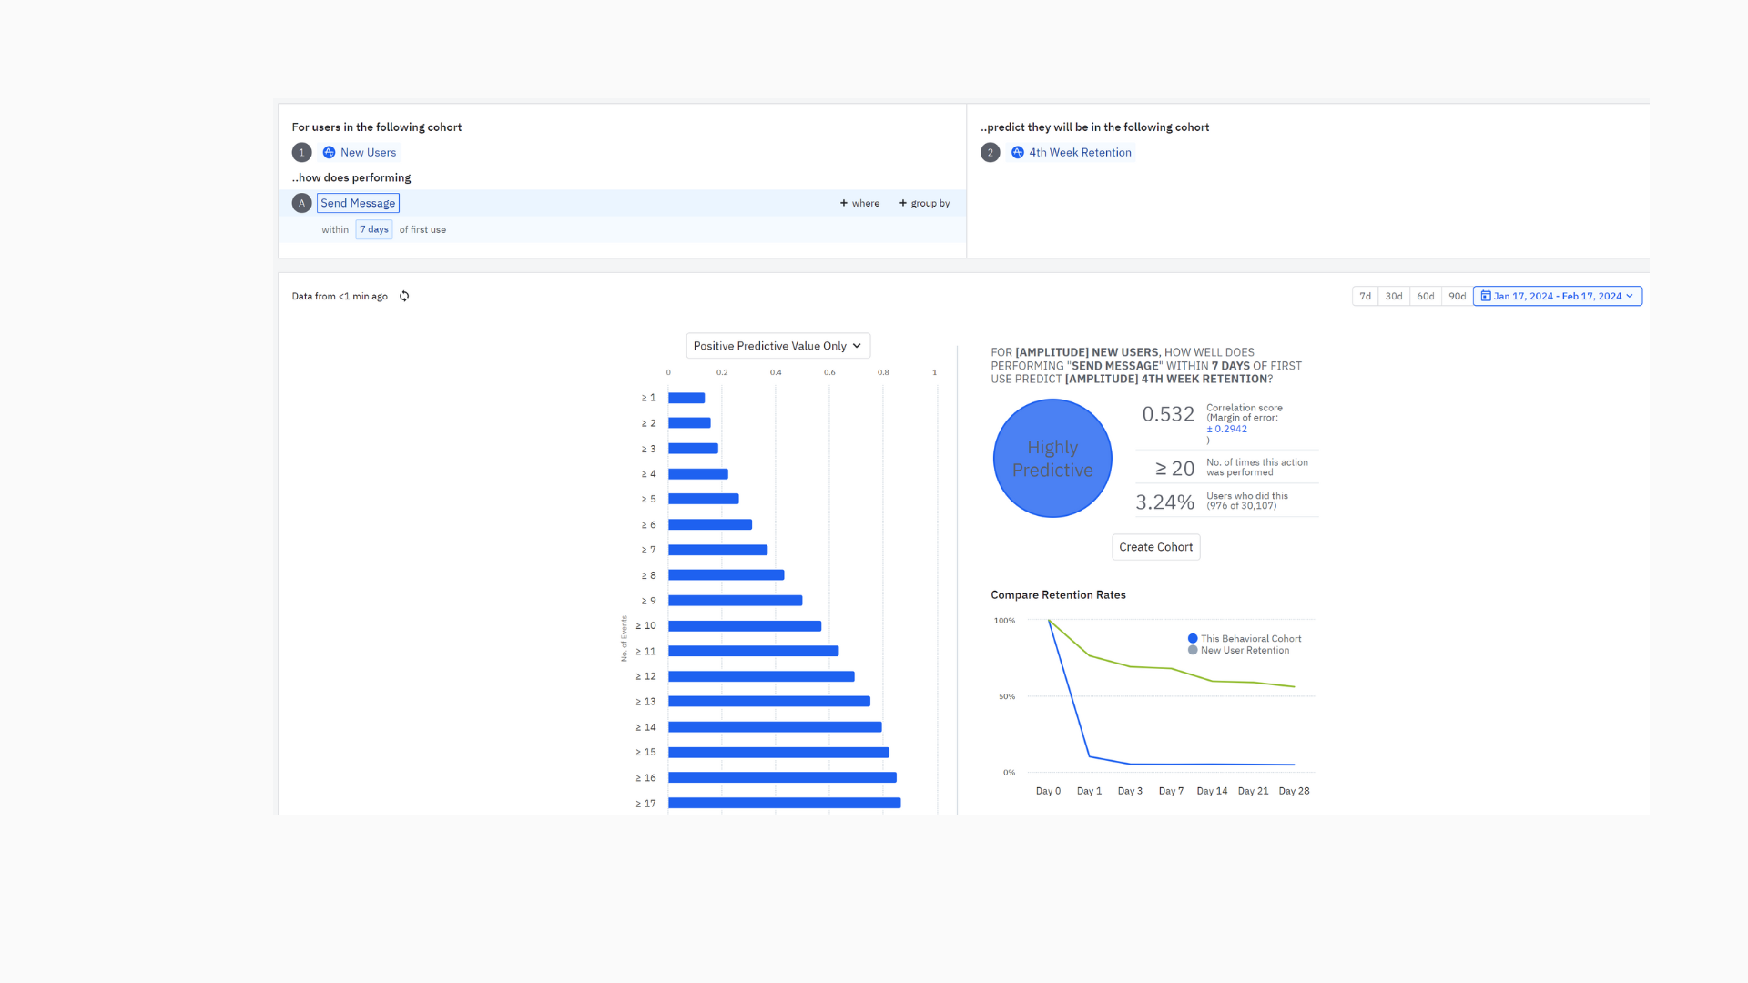This screenshot has height=983, width=1748.
Task: Click the number 1 cohort badge
Action: [301, 153]
